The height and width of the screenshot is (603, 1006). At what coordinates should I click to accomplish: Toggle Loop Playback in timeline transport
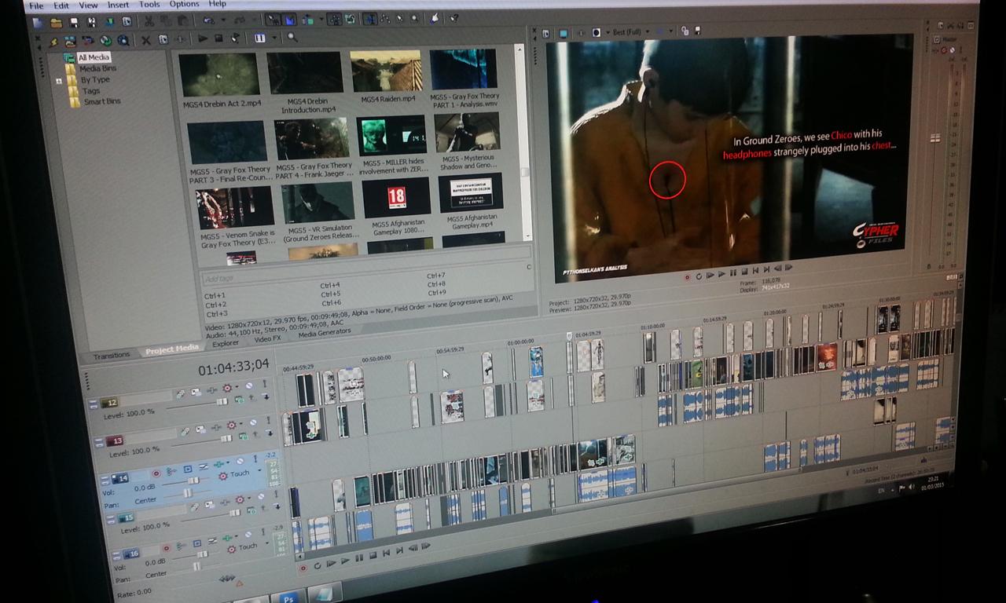click(318, 565)
